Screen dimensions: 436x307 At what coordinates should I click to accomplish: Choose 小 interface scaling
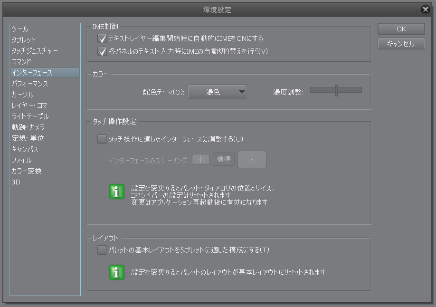201,160
